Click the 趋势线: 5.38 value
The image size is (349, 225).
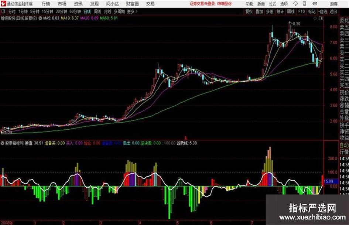point(187,143)
